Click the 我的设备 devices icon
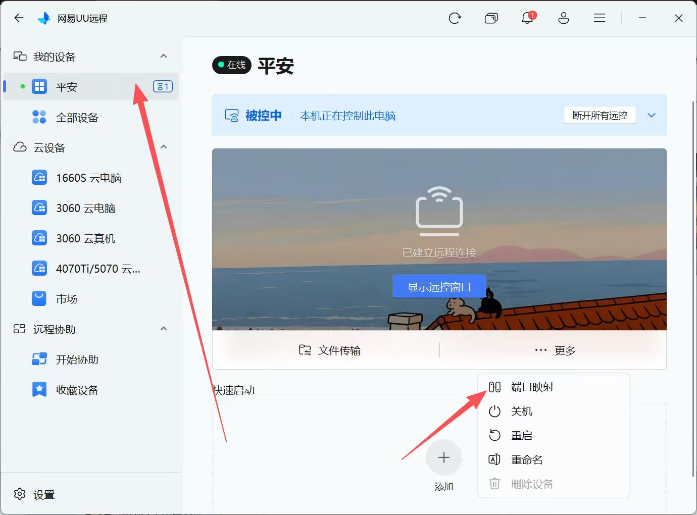 point(20,56)
